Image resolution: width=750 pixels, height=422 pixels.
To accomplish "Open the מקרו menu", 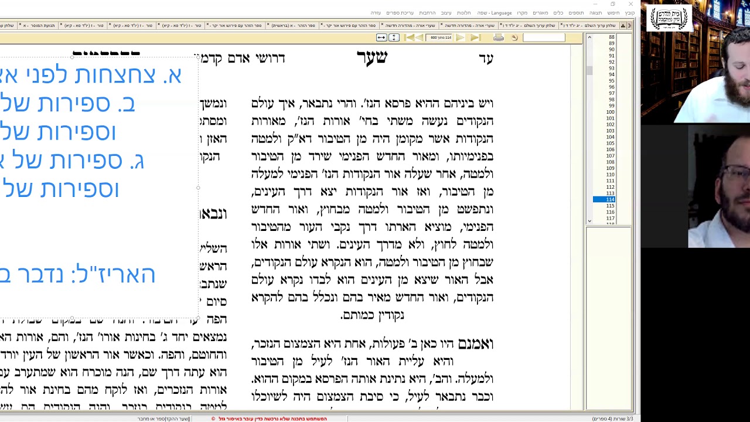I will [522, 13].
